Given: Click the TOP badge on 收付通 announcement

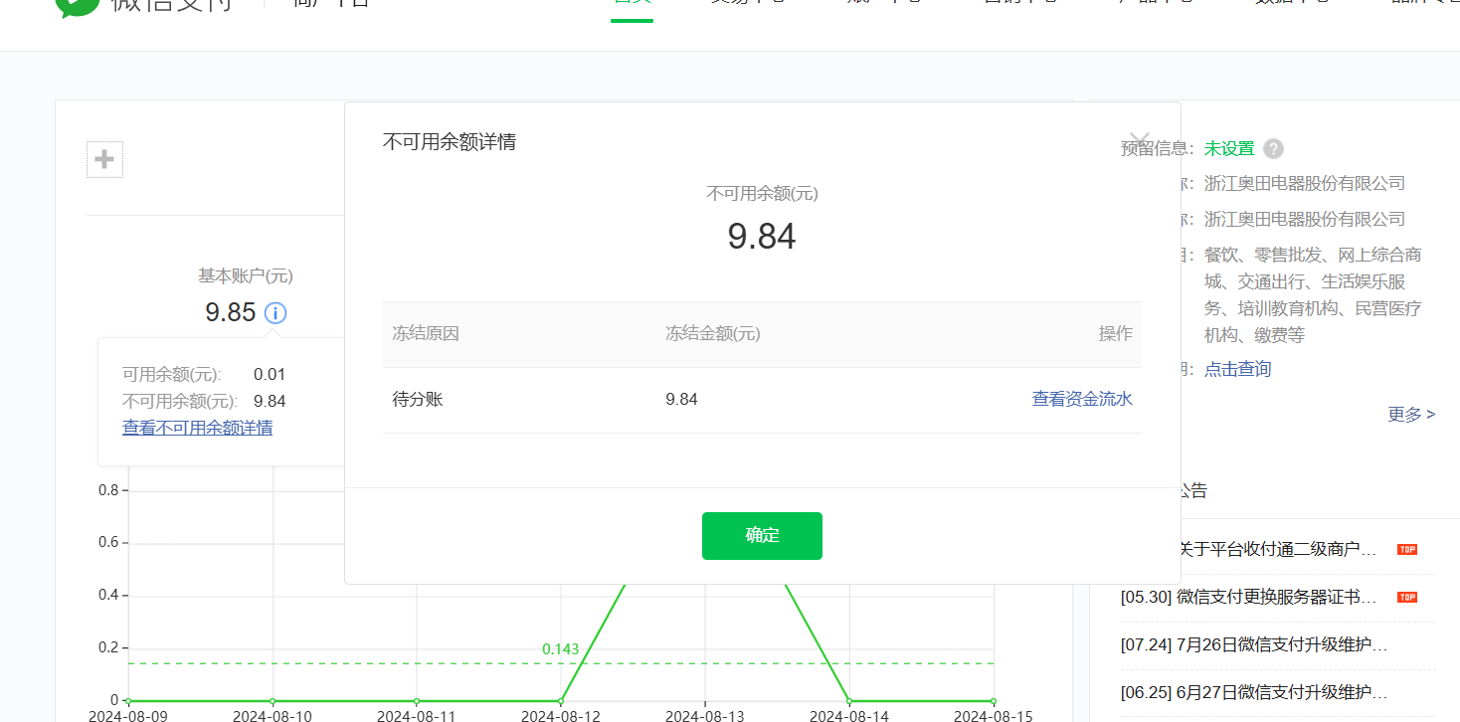Looking at the screenshot, I should (1407, 549).
